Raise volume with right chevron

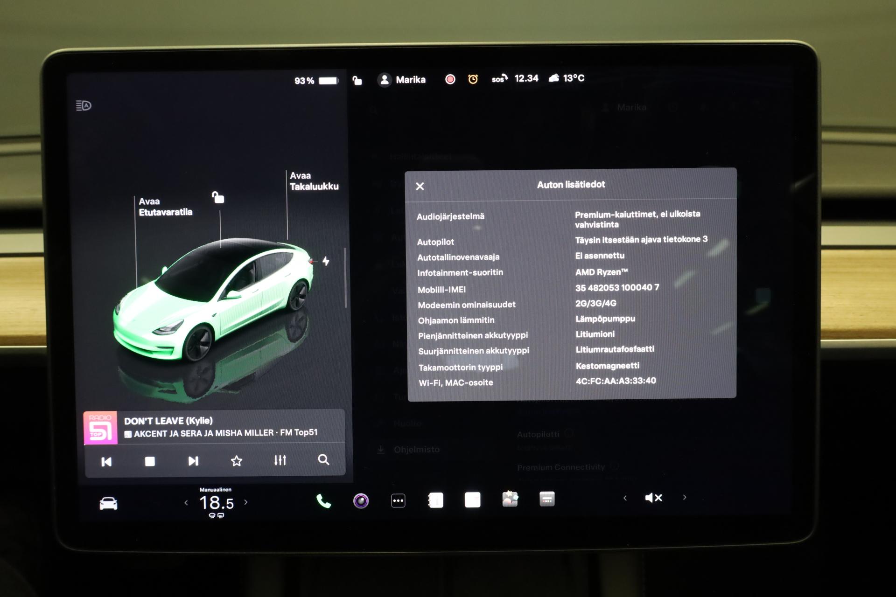click(685, 498)
